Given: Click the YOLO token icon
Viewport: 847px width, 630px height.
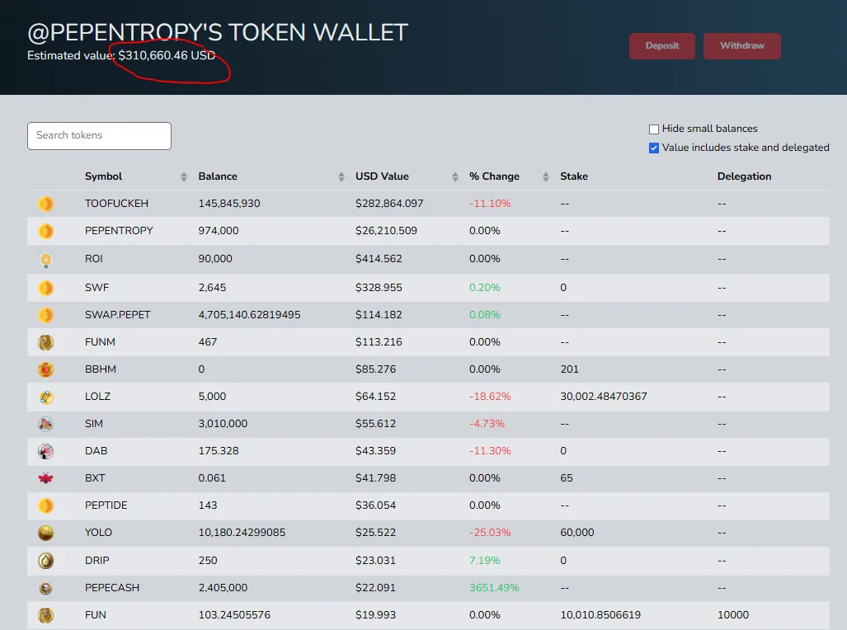Looking at the screenshot, I should pos(46,534).
